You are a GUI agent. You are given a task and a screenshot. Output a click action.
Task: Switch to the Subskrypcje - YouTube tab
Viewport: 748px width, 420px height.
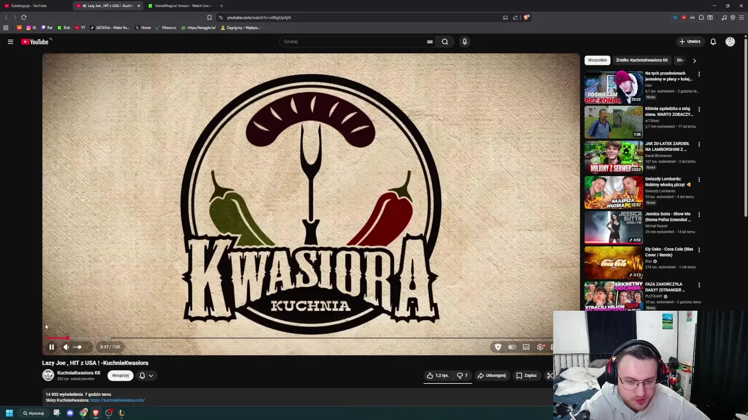point(35,6)
